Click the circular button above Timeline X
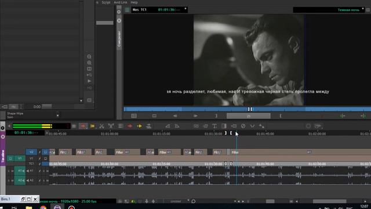The height and width of the screenshot is (209, 371). pos(2,128)
